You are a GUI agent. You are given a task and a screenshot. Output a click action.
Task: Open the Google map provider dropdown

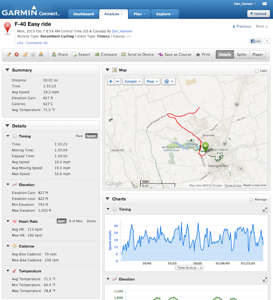coord(132,82)
